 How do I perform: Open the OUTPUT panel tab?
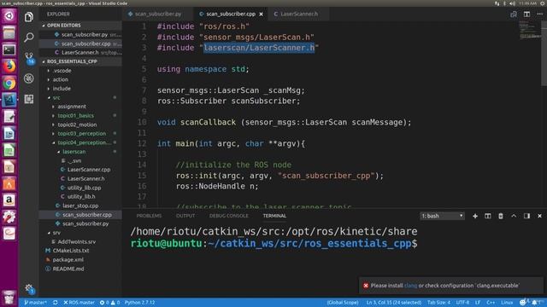185,216
